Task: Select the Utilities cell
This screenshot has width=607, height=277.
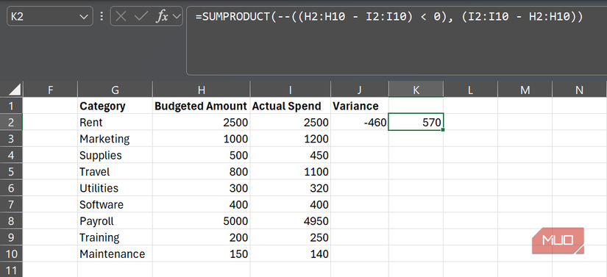Action: point(115,188)
